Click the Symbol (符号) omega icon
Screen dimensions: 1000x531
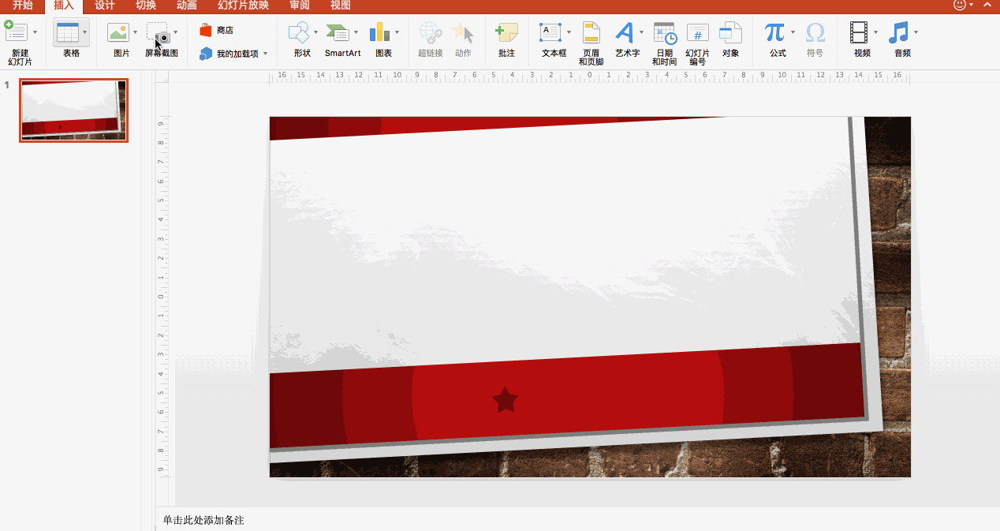pyautogui.click(x=815, y=32)
